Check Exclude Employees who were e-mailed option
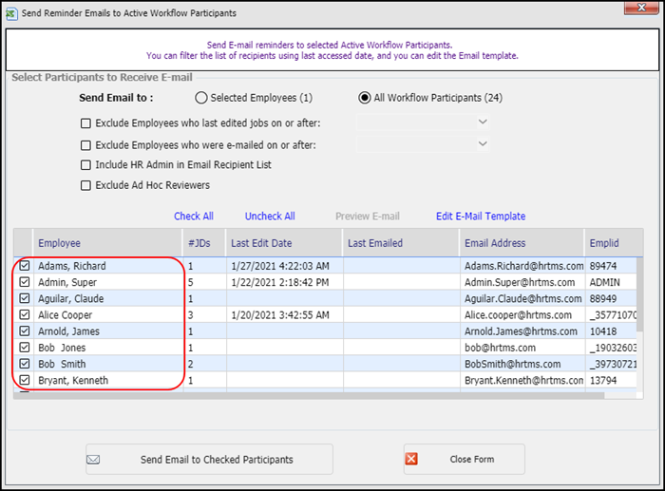This screenshot has height=491, width=665. point(86,145)
